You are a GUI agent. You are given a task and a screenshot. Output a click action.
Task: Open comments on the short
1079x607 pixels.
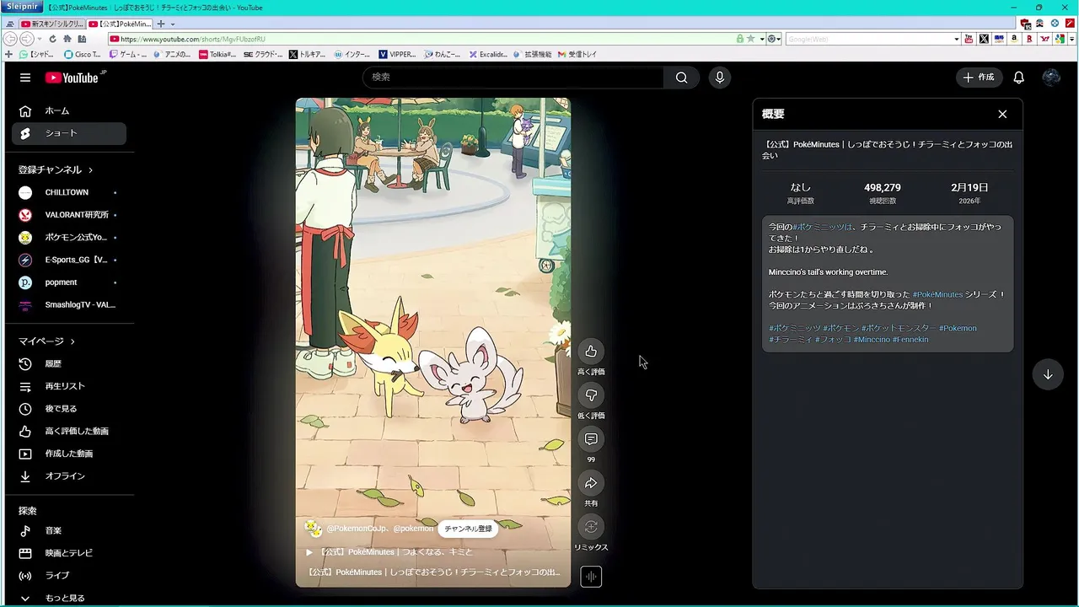[591, 439]
